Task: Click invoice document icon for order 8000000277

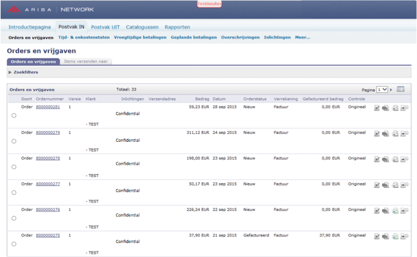Action: click(x=395, y=185)
